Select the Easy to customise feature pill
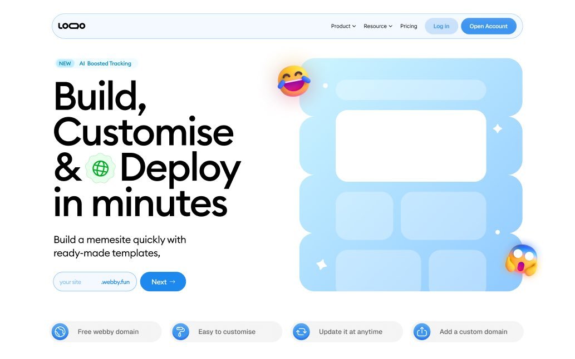Viewport: 575px width, 359px height. tap(226, 332)
